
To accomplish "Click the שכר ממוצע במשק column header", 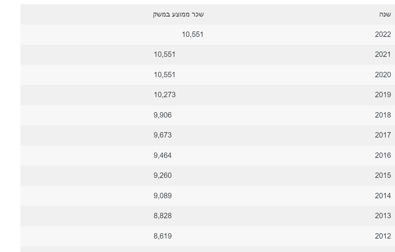I will (x=178, y=15).
